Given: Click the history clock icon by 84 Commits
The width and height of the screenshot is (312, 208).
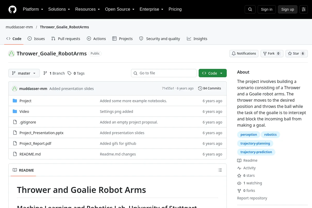Looking at the screenshot, I should 200,88.
